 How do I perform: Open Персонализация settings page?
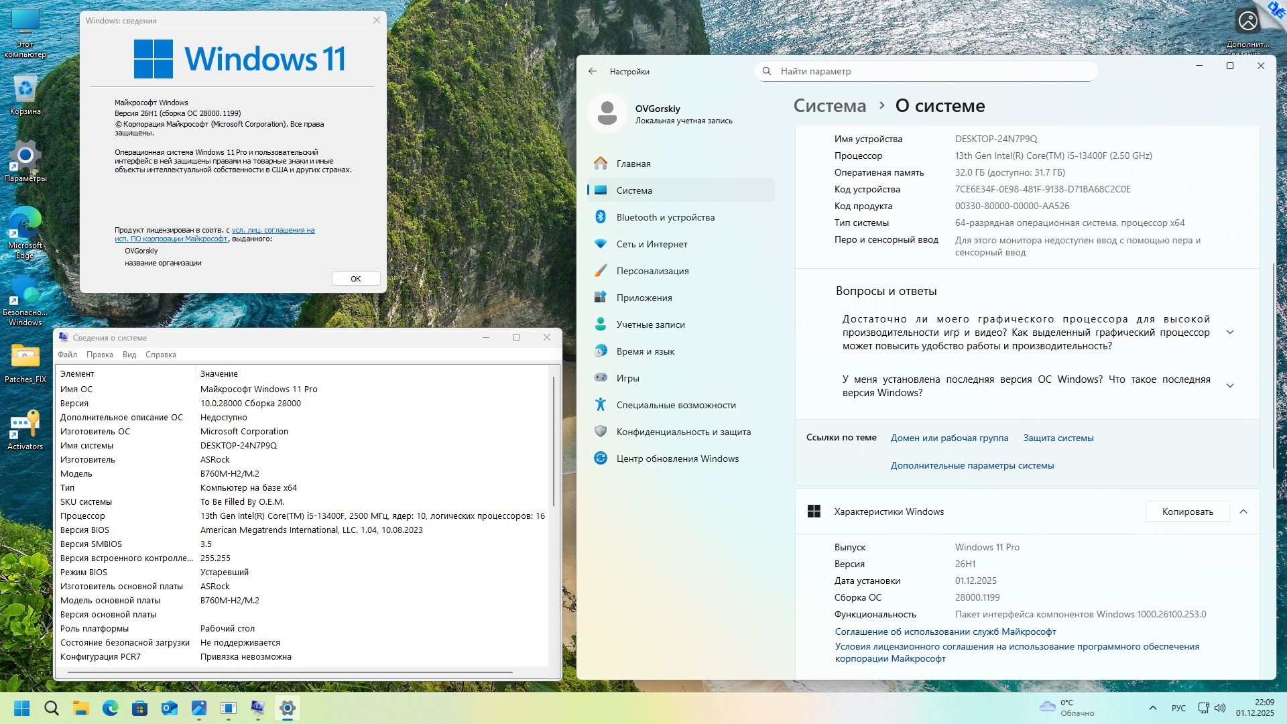[x=652, y=271]
